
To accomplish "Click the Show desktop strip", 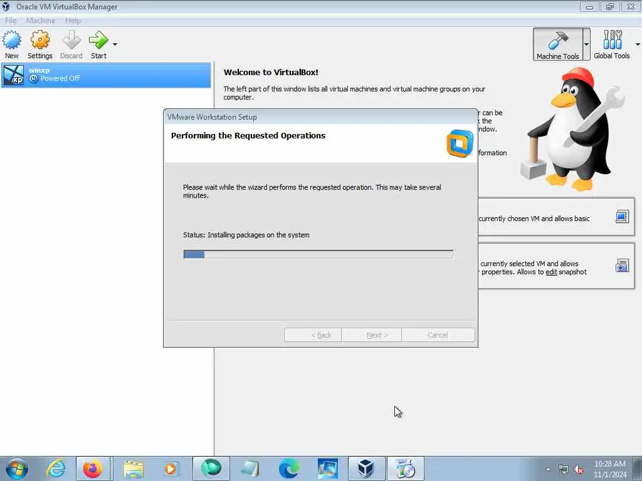I will (638, 468).
